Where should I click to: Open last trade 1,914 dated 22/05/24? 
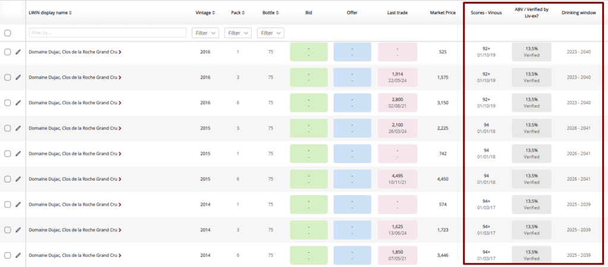coord(397,77)
